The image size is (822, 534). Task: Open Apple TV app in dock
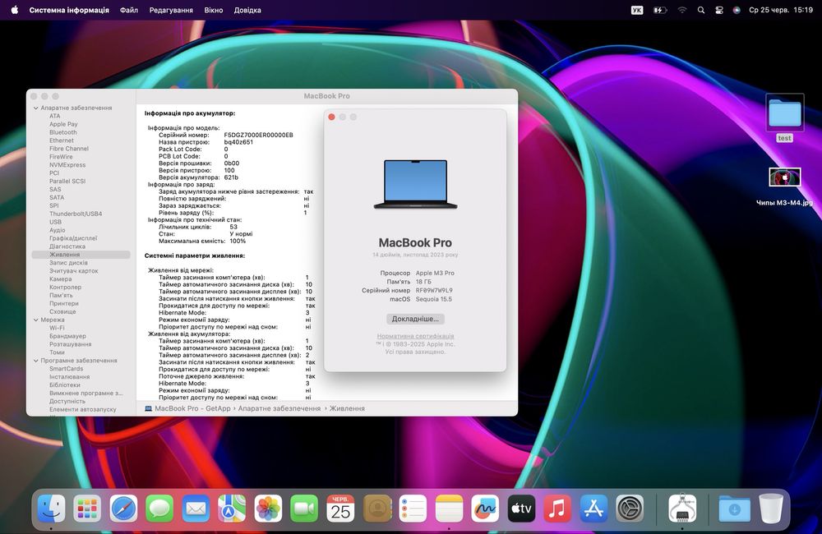[522, 508]
